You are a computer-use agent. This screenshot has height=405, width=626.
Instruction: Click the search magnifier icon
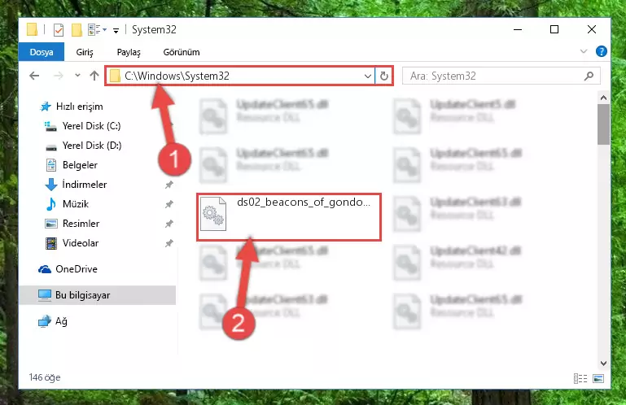(589, 76)
